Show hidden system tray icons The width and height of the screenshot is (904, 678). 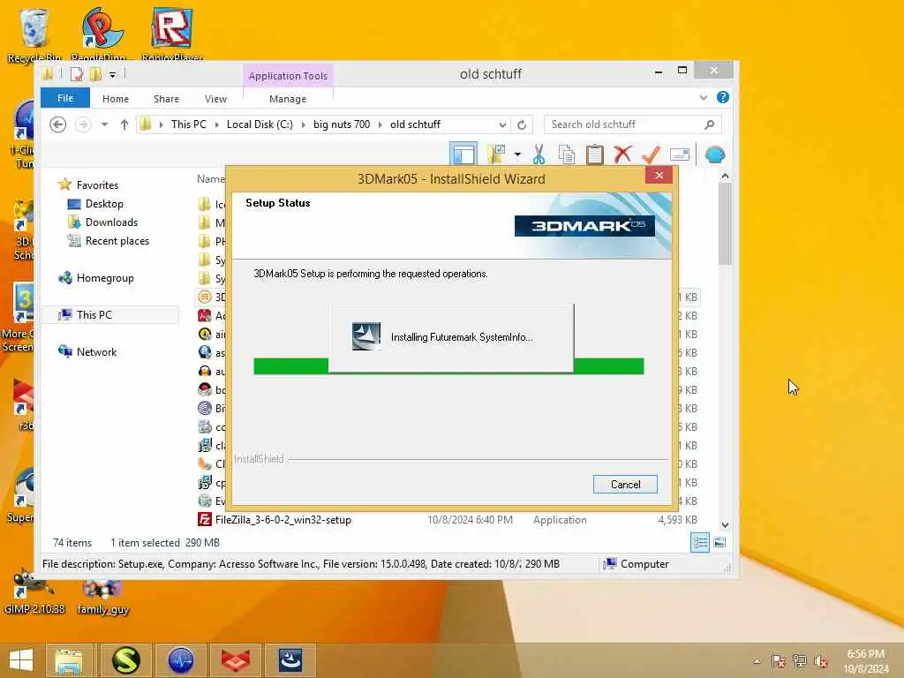point(757,661)
